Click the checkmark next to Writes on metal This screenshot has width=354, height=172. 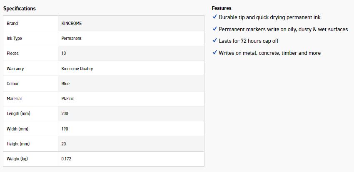tap(214, 53)
